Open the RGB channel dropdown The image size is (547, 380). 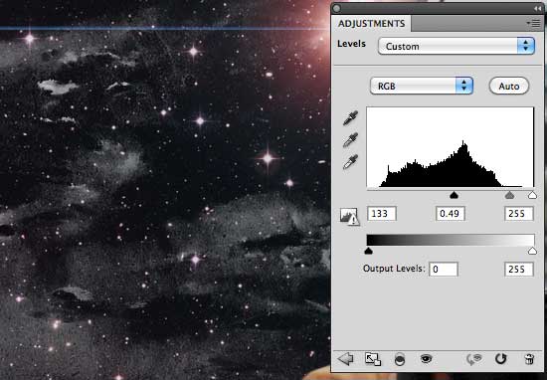(422, 86)
